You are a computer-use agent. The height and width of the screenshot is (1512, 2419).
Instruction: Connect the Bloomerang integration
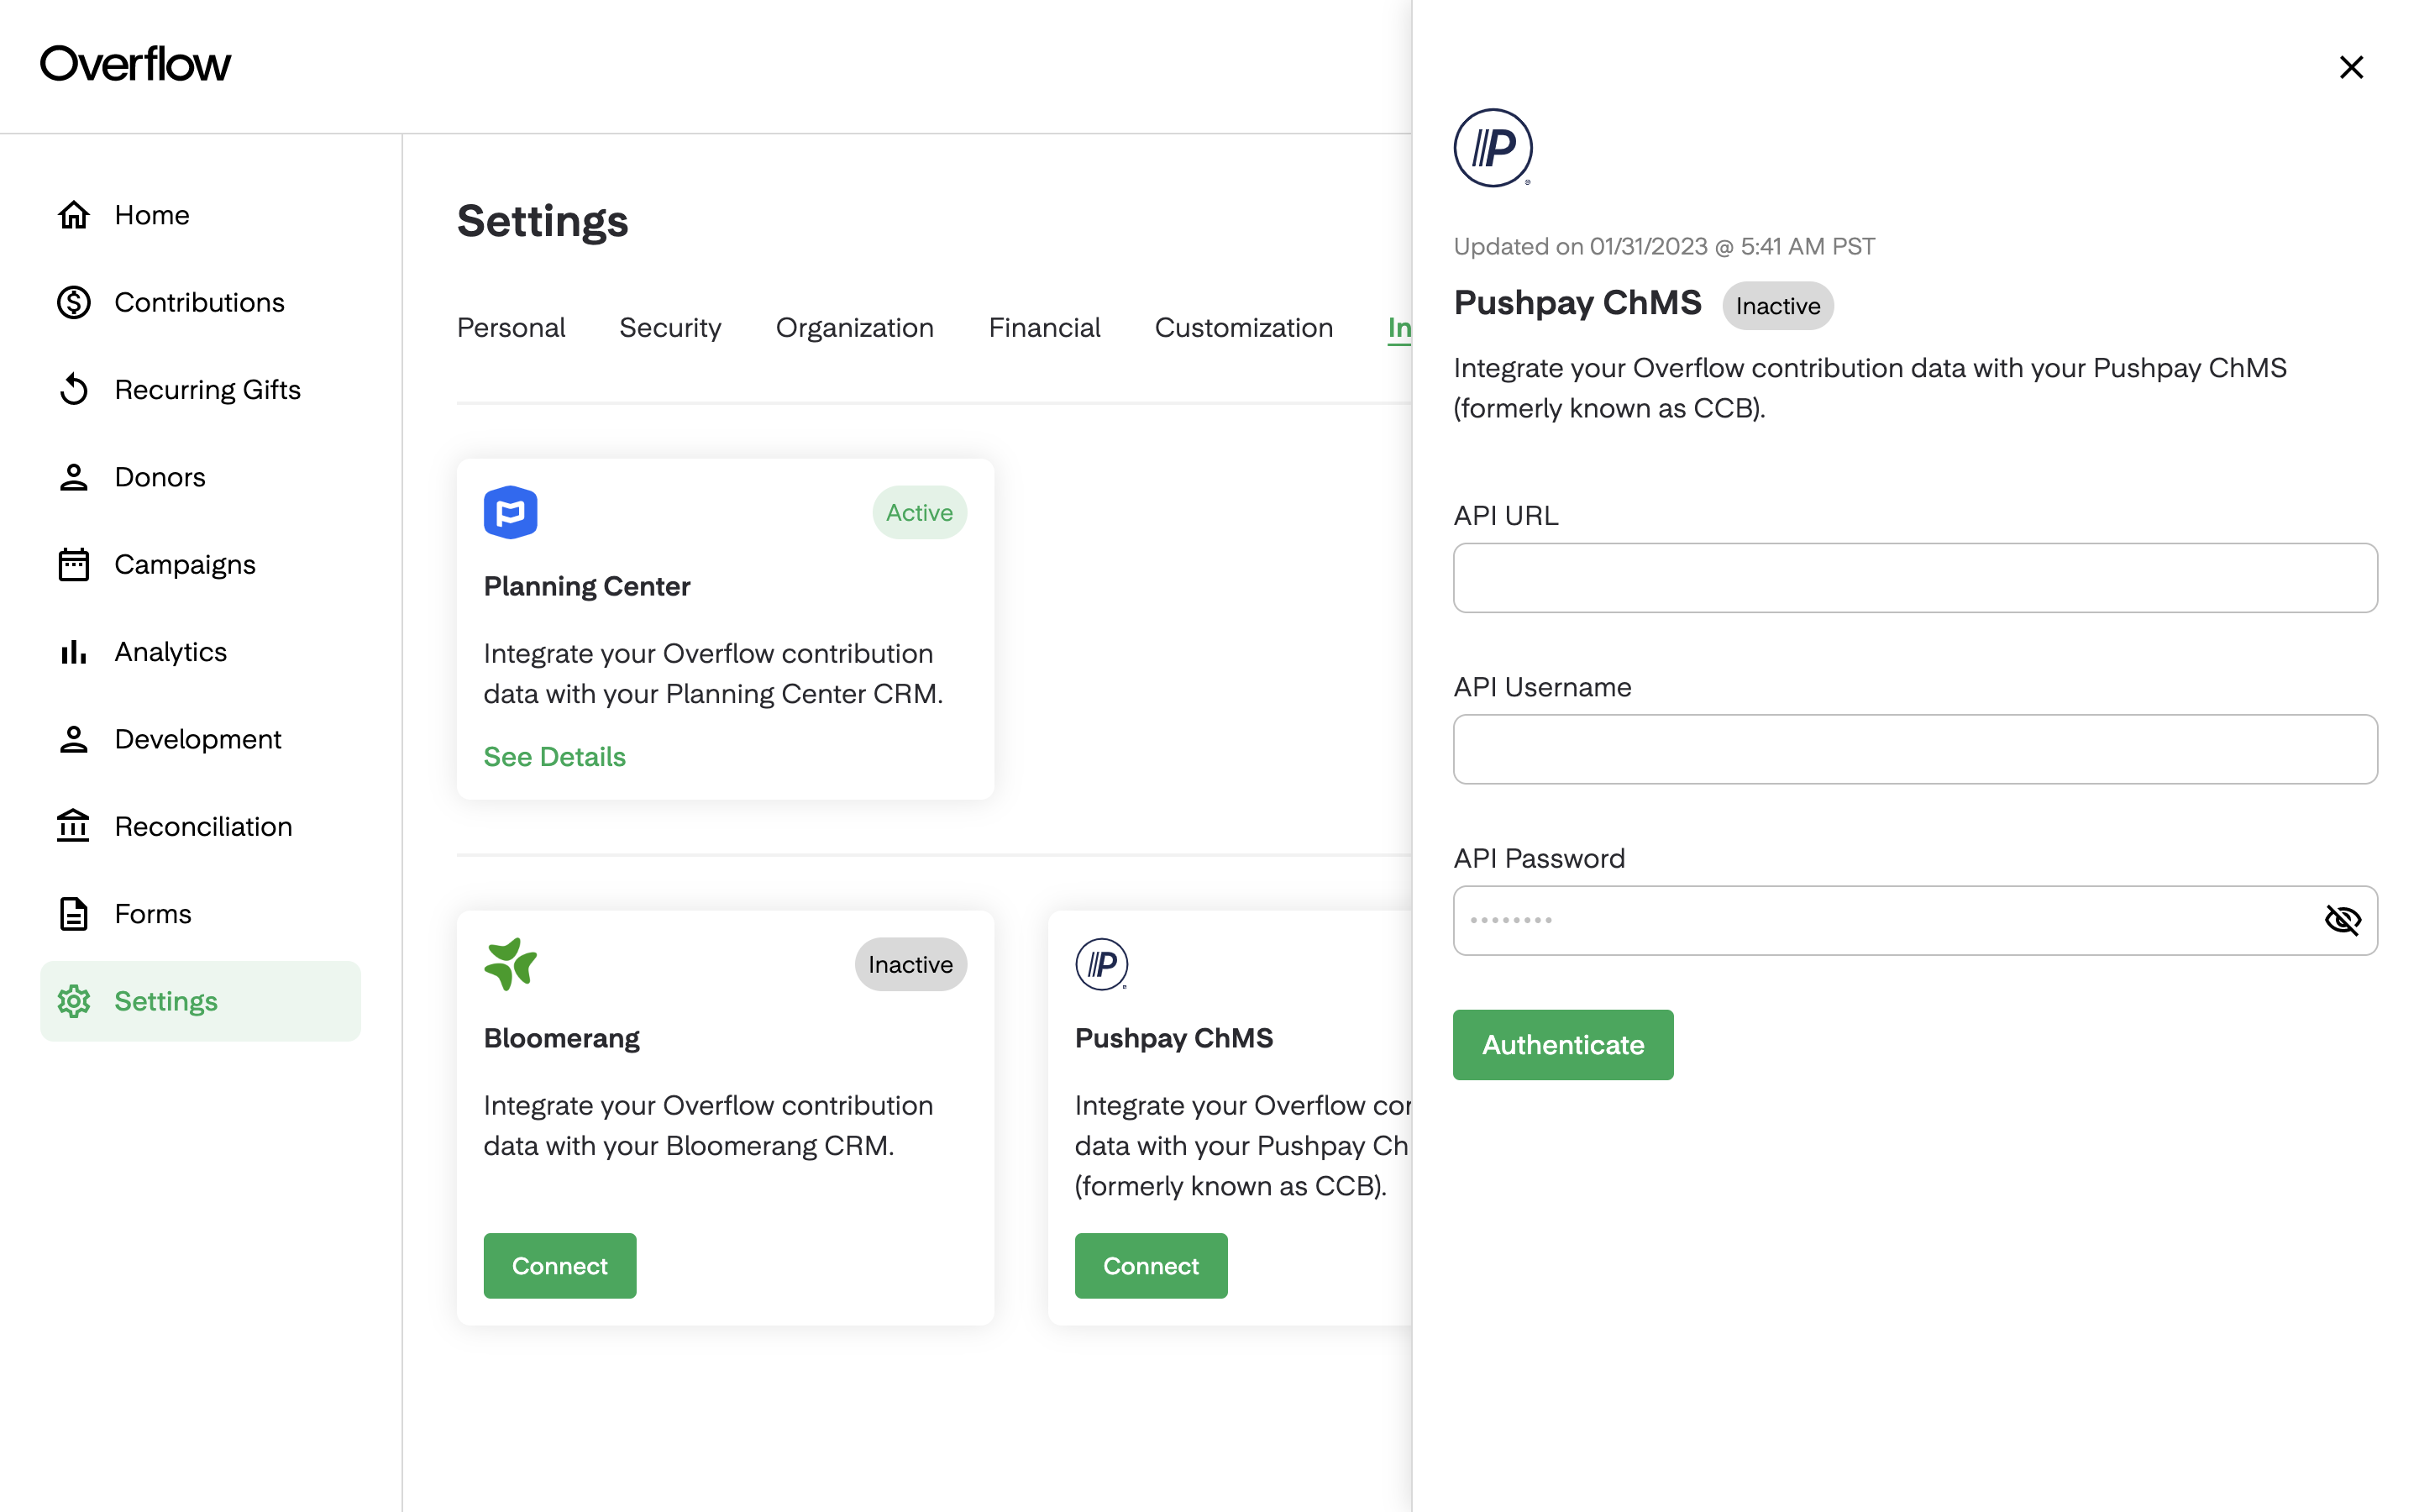point(559,1265)
